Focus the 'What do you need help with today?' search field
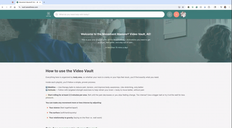The width and height of the screenshot is (232, 128). click(x=109, y=15)
